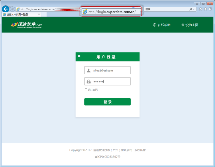Open the 在线帮助 link
This screenshot has width=215, height=167.
pos(162,25)
